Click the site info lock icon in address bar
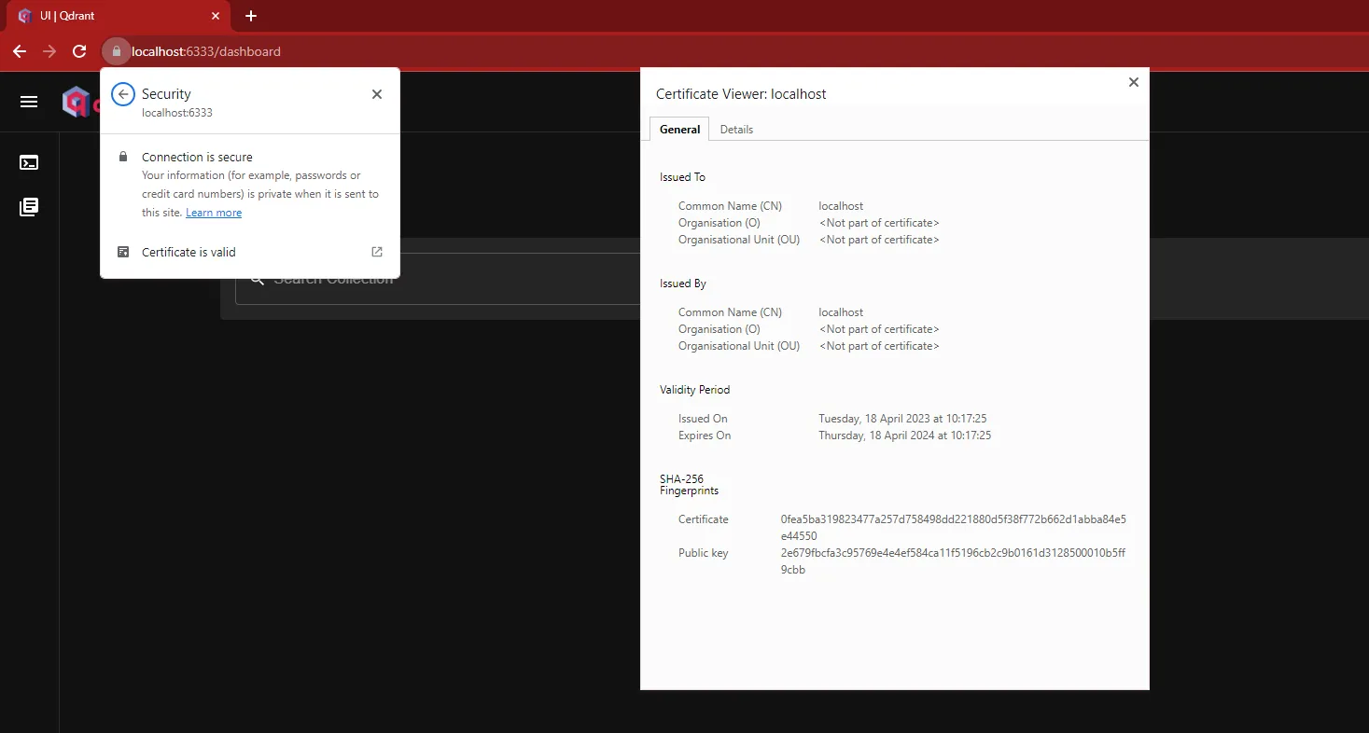Viewport: 1369px width, 733px height. [x=116, y=51]
